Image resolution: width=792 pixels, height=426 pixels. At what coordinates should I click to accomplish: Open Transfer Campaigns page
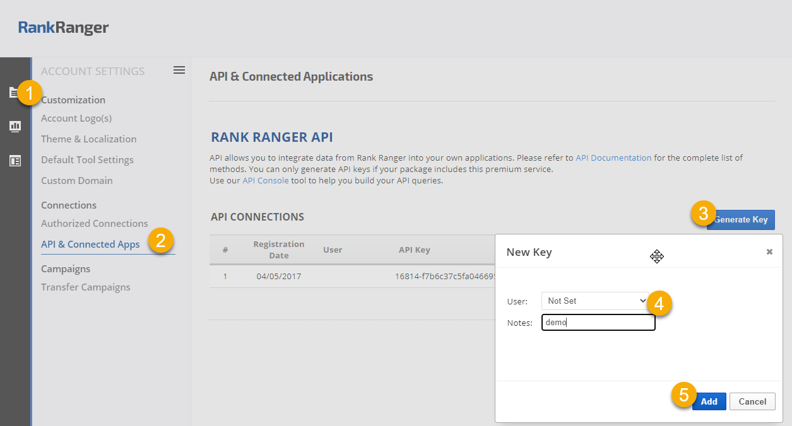pyautogui.click(x=86, y=287)
